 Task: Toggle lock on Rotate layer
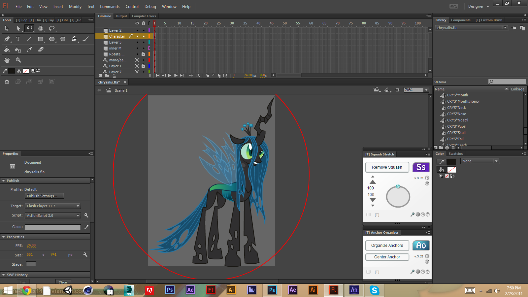click(x=143, y=54)
